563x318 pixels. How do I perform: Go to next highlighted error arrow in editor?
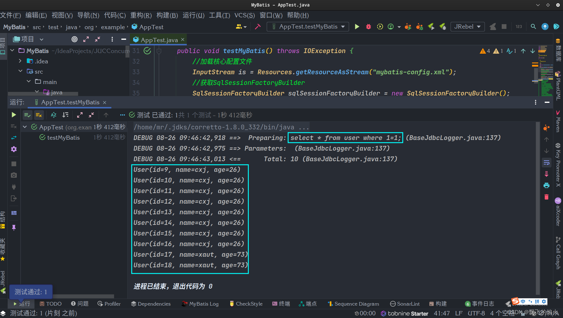[533, 51]
